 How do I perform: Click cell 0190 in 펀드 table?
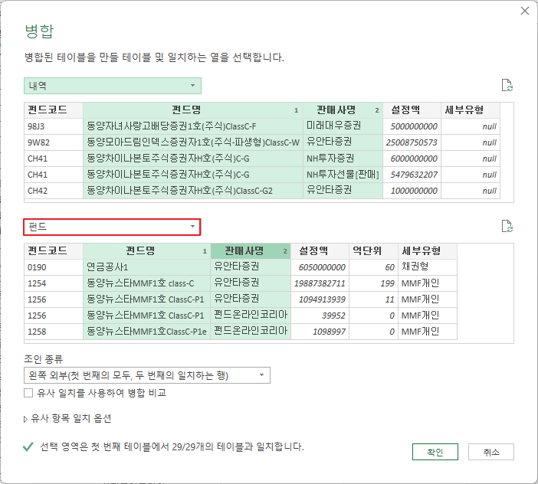click(x=54, y=267)
